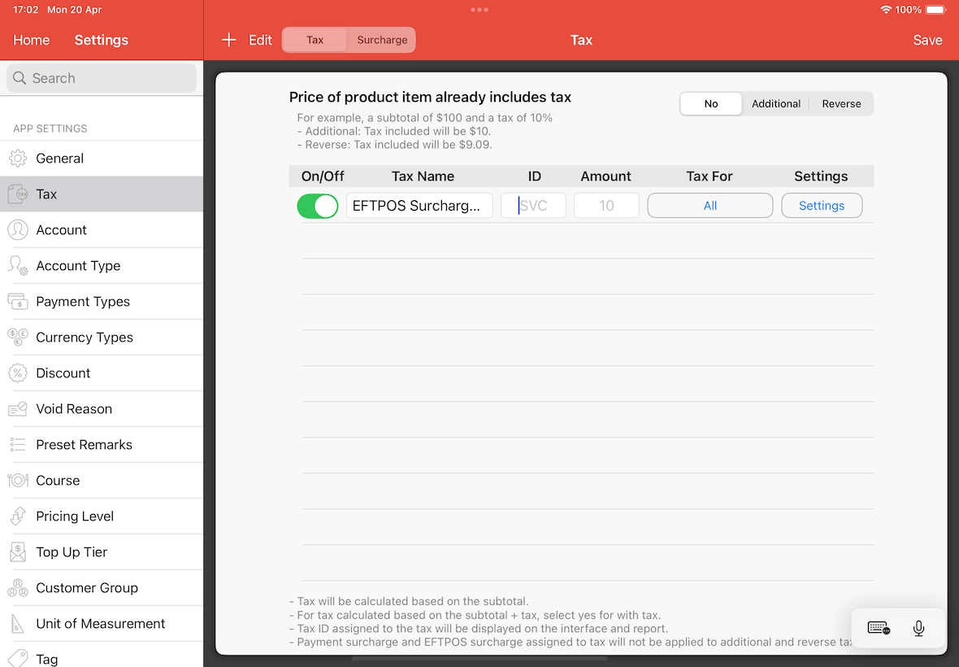Tap the three-dot multitasking control
Viewport: 959px width, 667px height.
pyautogui.click(x=479, y=10)
